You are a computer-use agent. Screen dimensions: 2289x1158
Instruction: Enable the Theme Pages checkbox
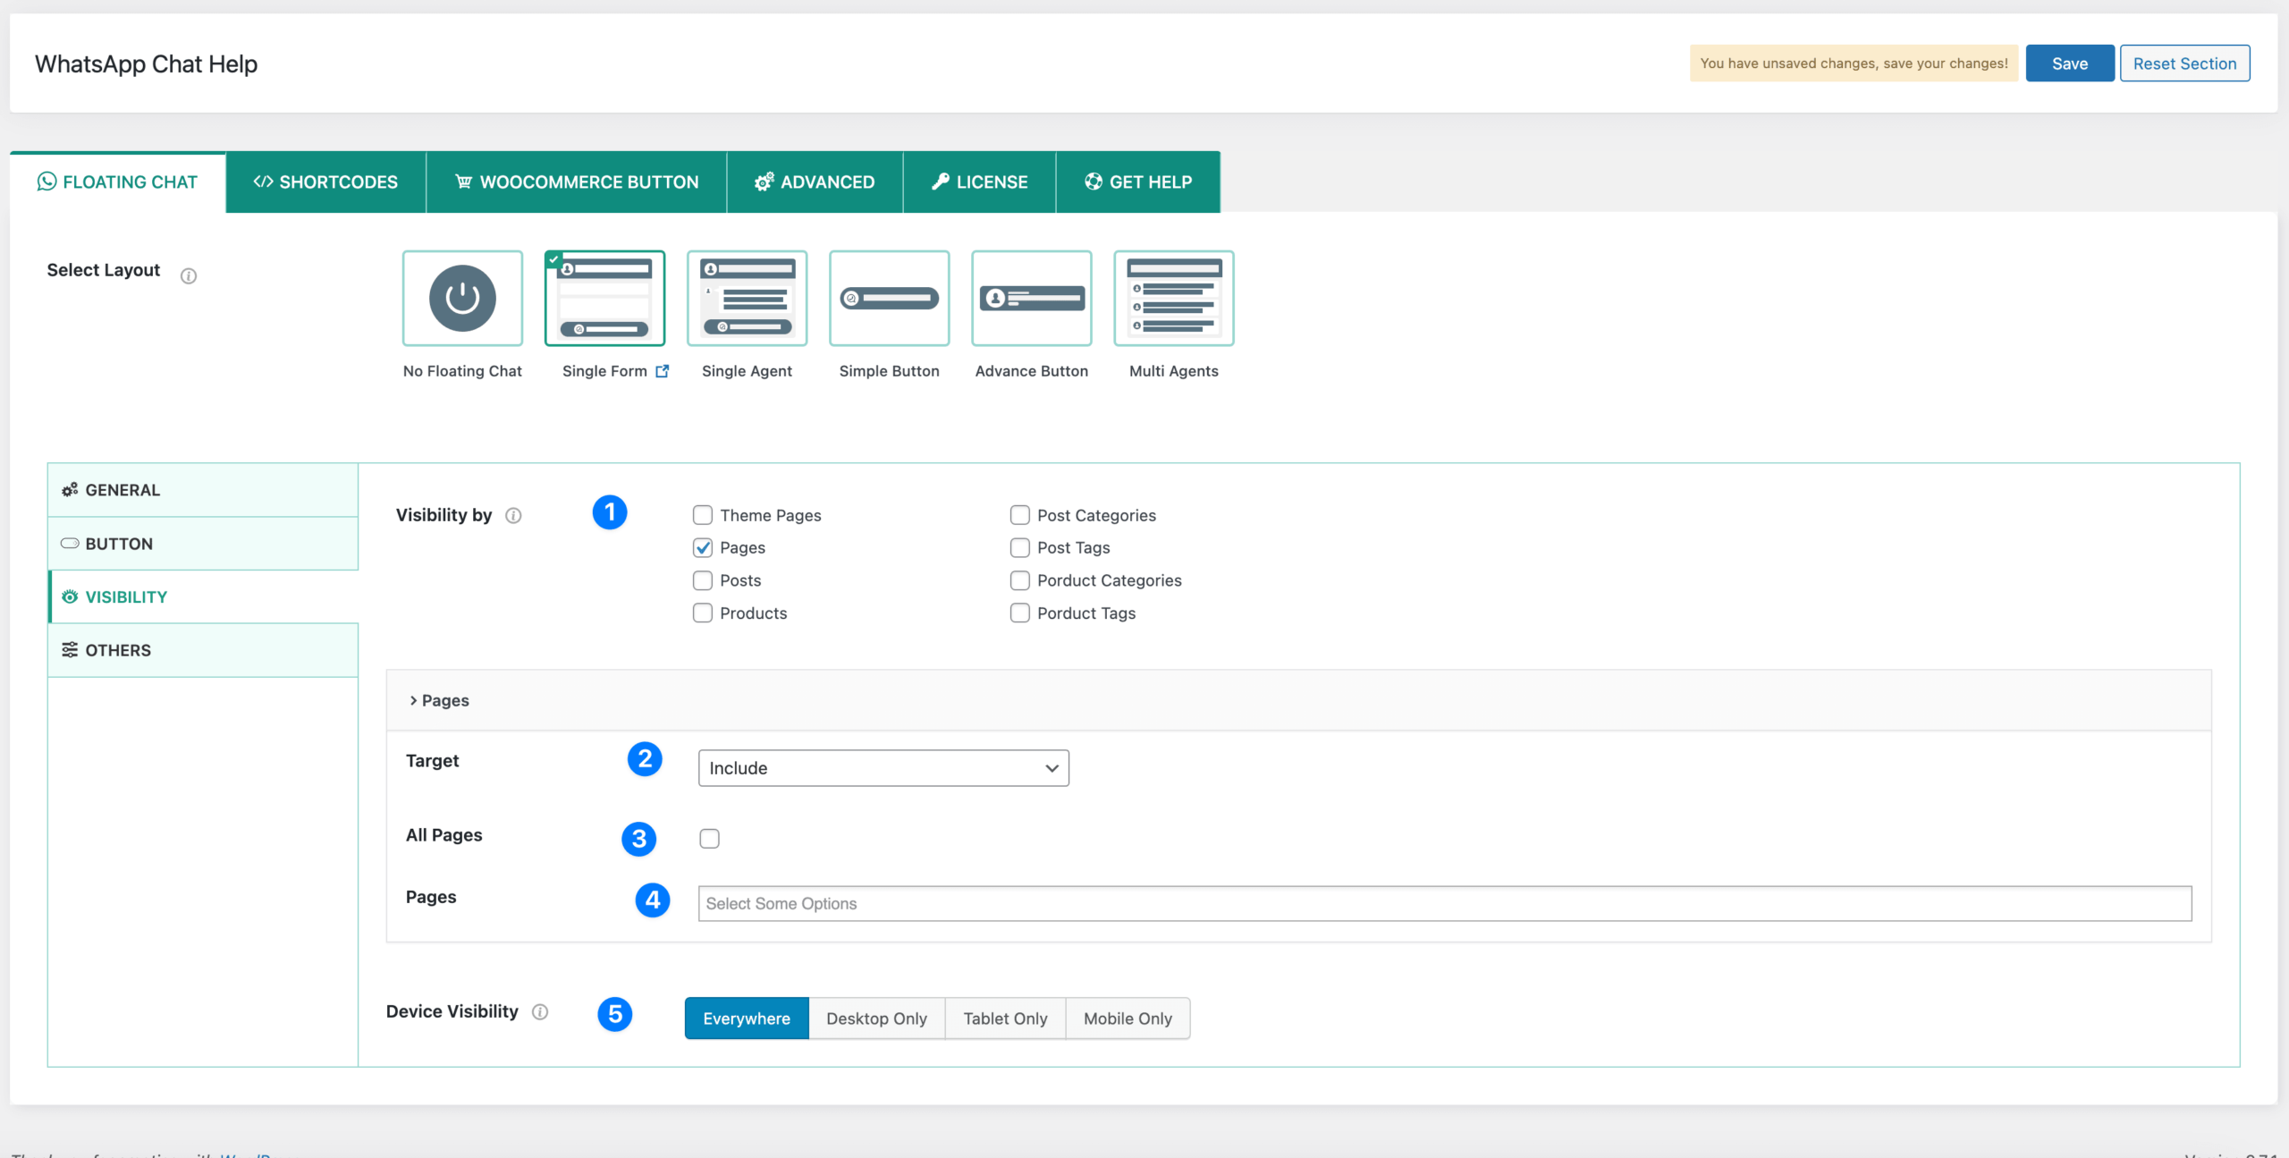pos(703,515)
